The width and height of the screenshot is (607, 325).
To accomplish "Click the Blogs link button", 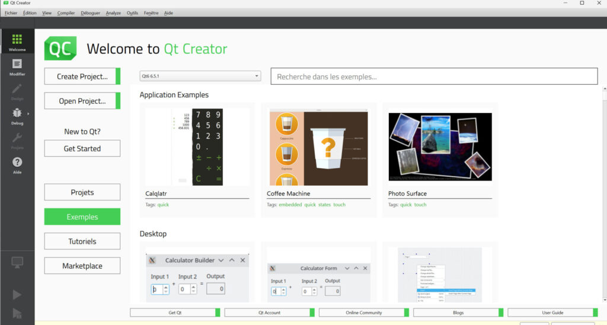I will (458, 312).
